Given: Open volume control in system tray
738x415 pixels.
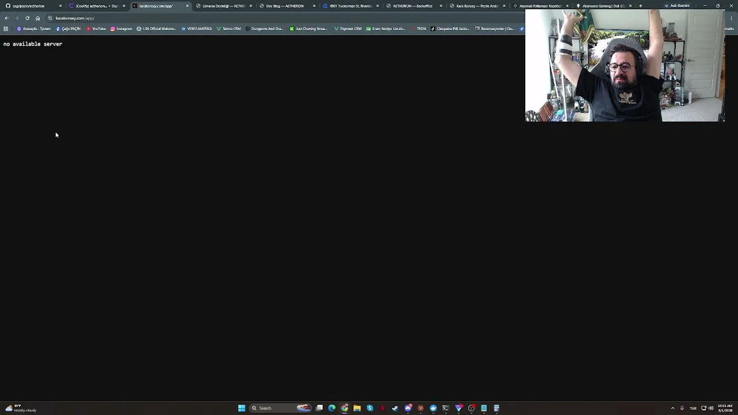Looking at the screenshot, I should pos(711,408).
